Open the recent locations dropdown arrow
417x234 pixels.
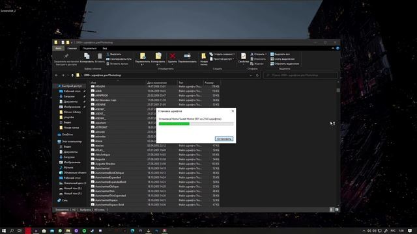coord(68,75)
